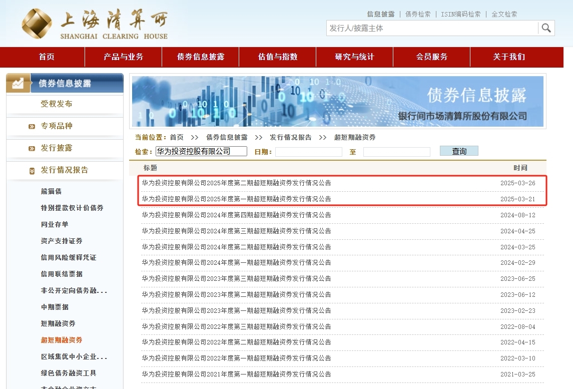Image resolution: width=573 pixels, height=389 pixels.
Task: Click the 时间 column header
Action: (x=520, y=168)
